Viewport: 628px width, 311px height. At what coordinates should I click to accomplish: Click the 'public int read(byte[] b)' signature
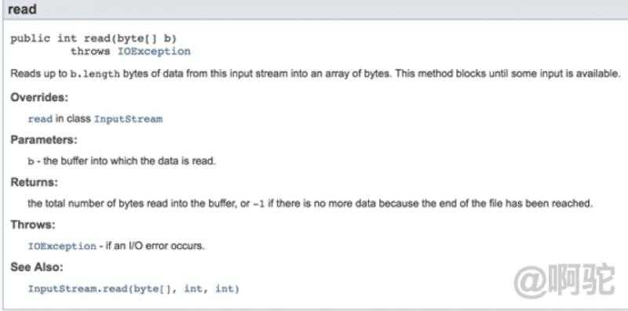[x=93, y=38]
